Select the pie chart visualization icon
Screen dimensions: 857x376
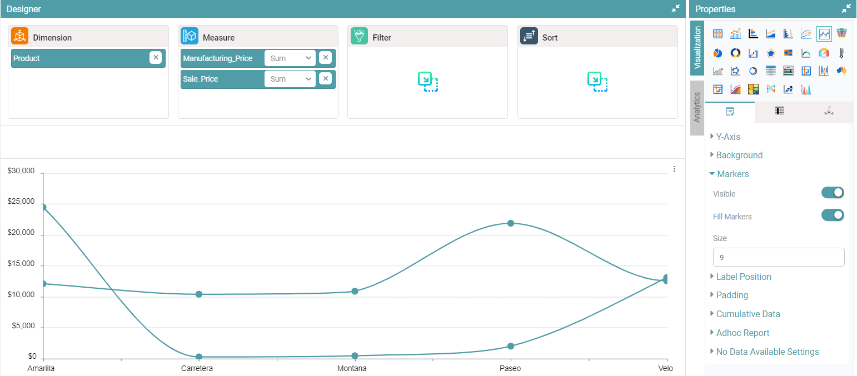point(718,53)
